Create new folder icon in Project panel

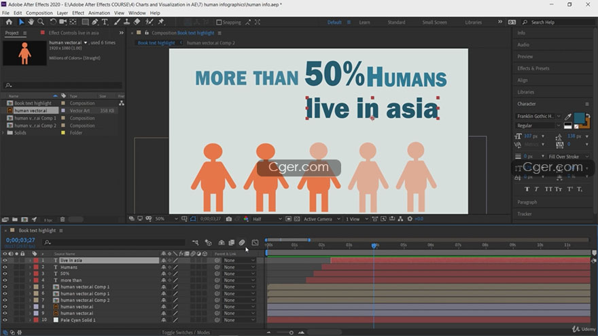[15, 219]
